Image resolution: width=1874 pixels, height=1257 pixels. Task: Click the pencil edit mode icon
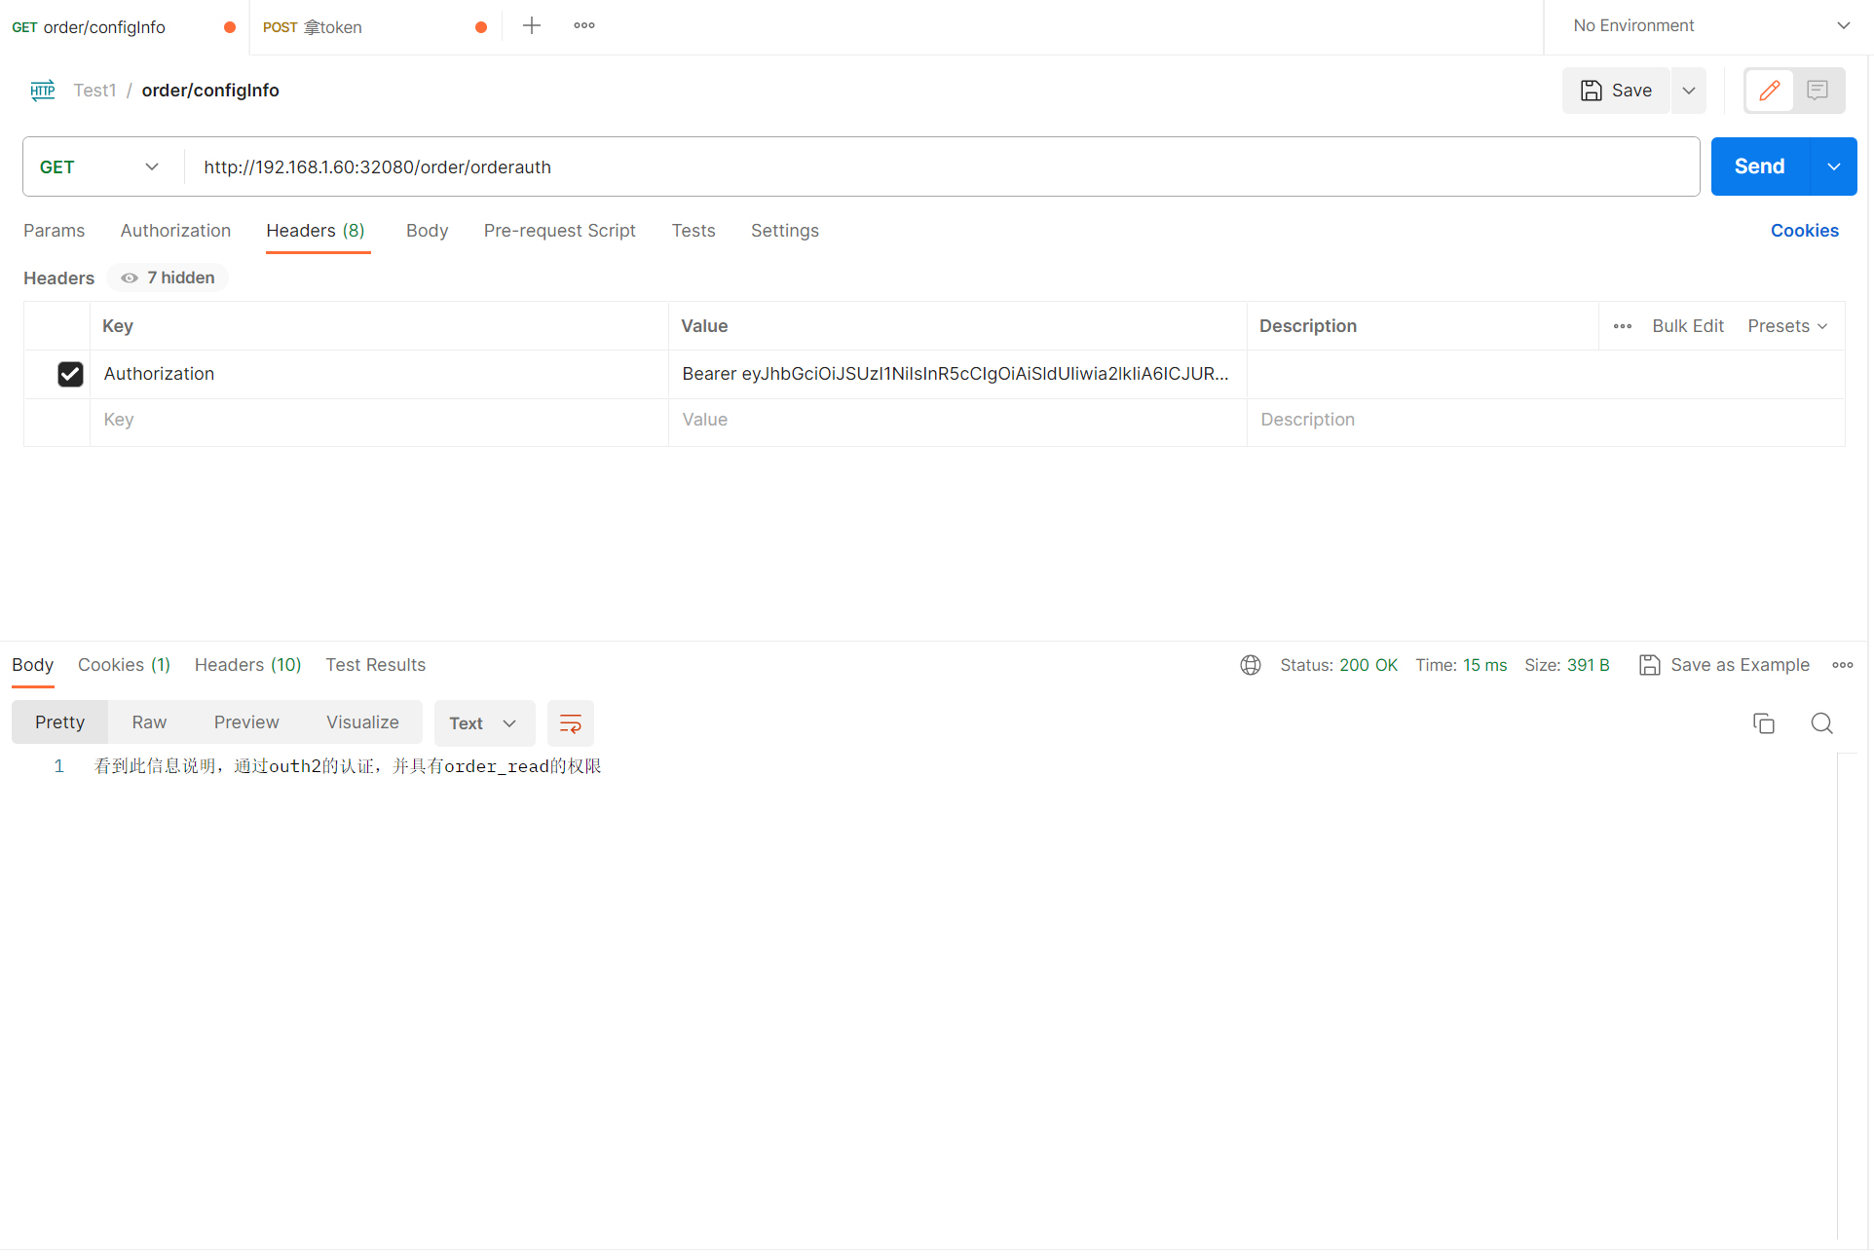click(x=1769, y=91)
